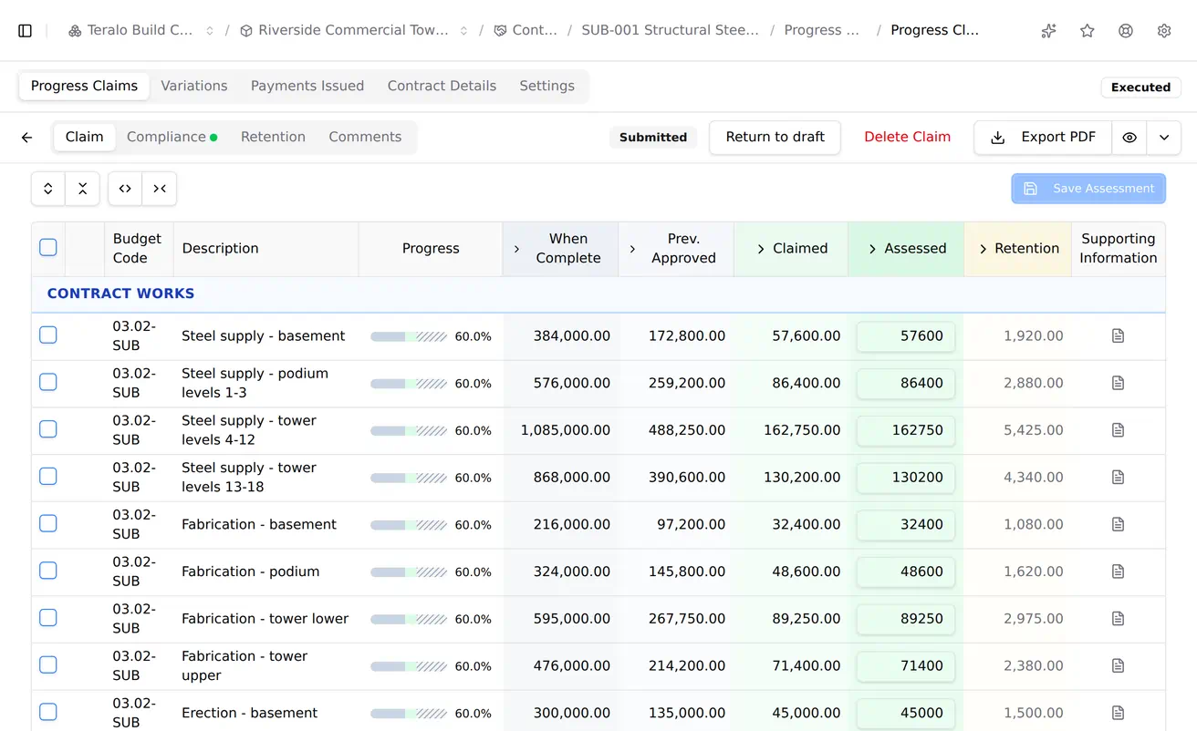This screenshot has height=731, width=1197.
Task: Select all rows with header checkbox
Action: click(48, 248)
